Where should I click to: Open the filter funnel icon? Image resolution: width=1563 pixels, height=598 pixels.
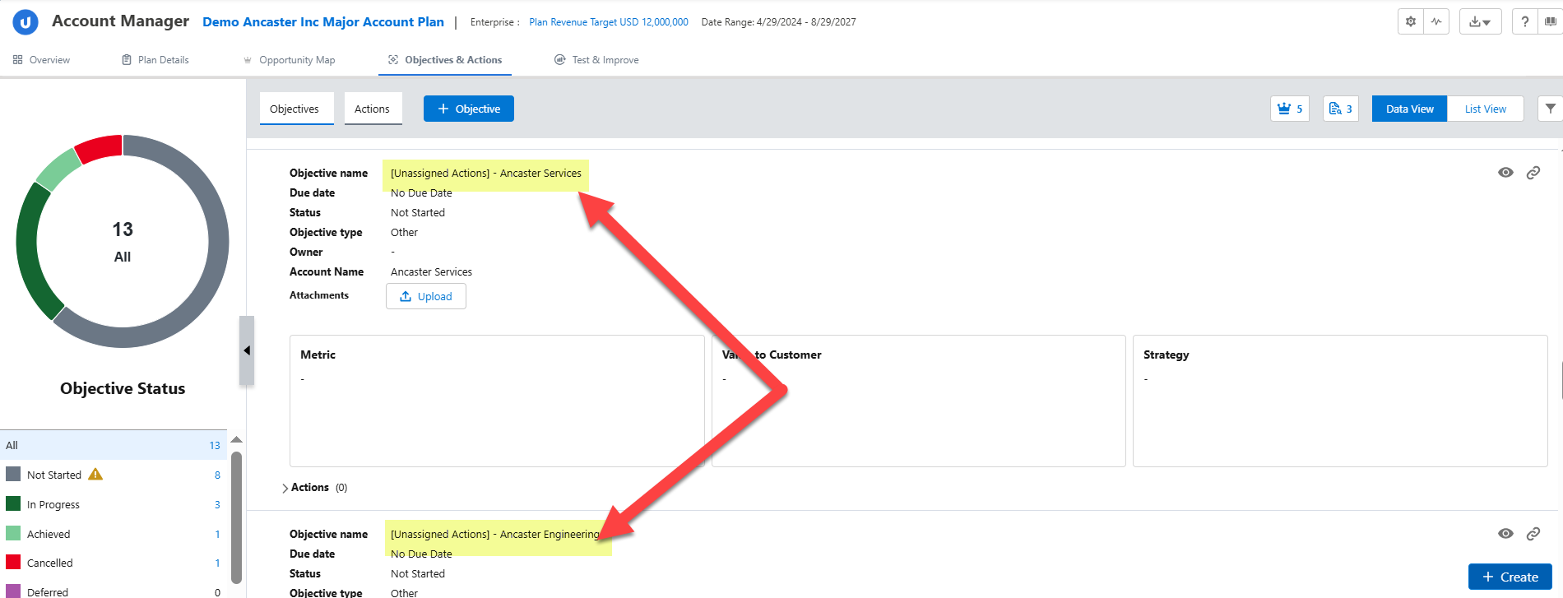click(x=1550, y=109)
